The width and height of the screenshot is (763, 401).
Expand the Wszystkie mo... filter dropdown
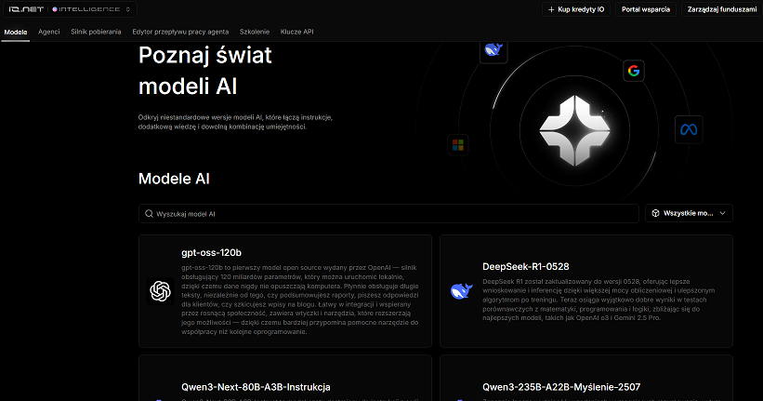(689, 213)
